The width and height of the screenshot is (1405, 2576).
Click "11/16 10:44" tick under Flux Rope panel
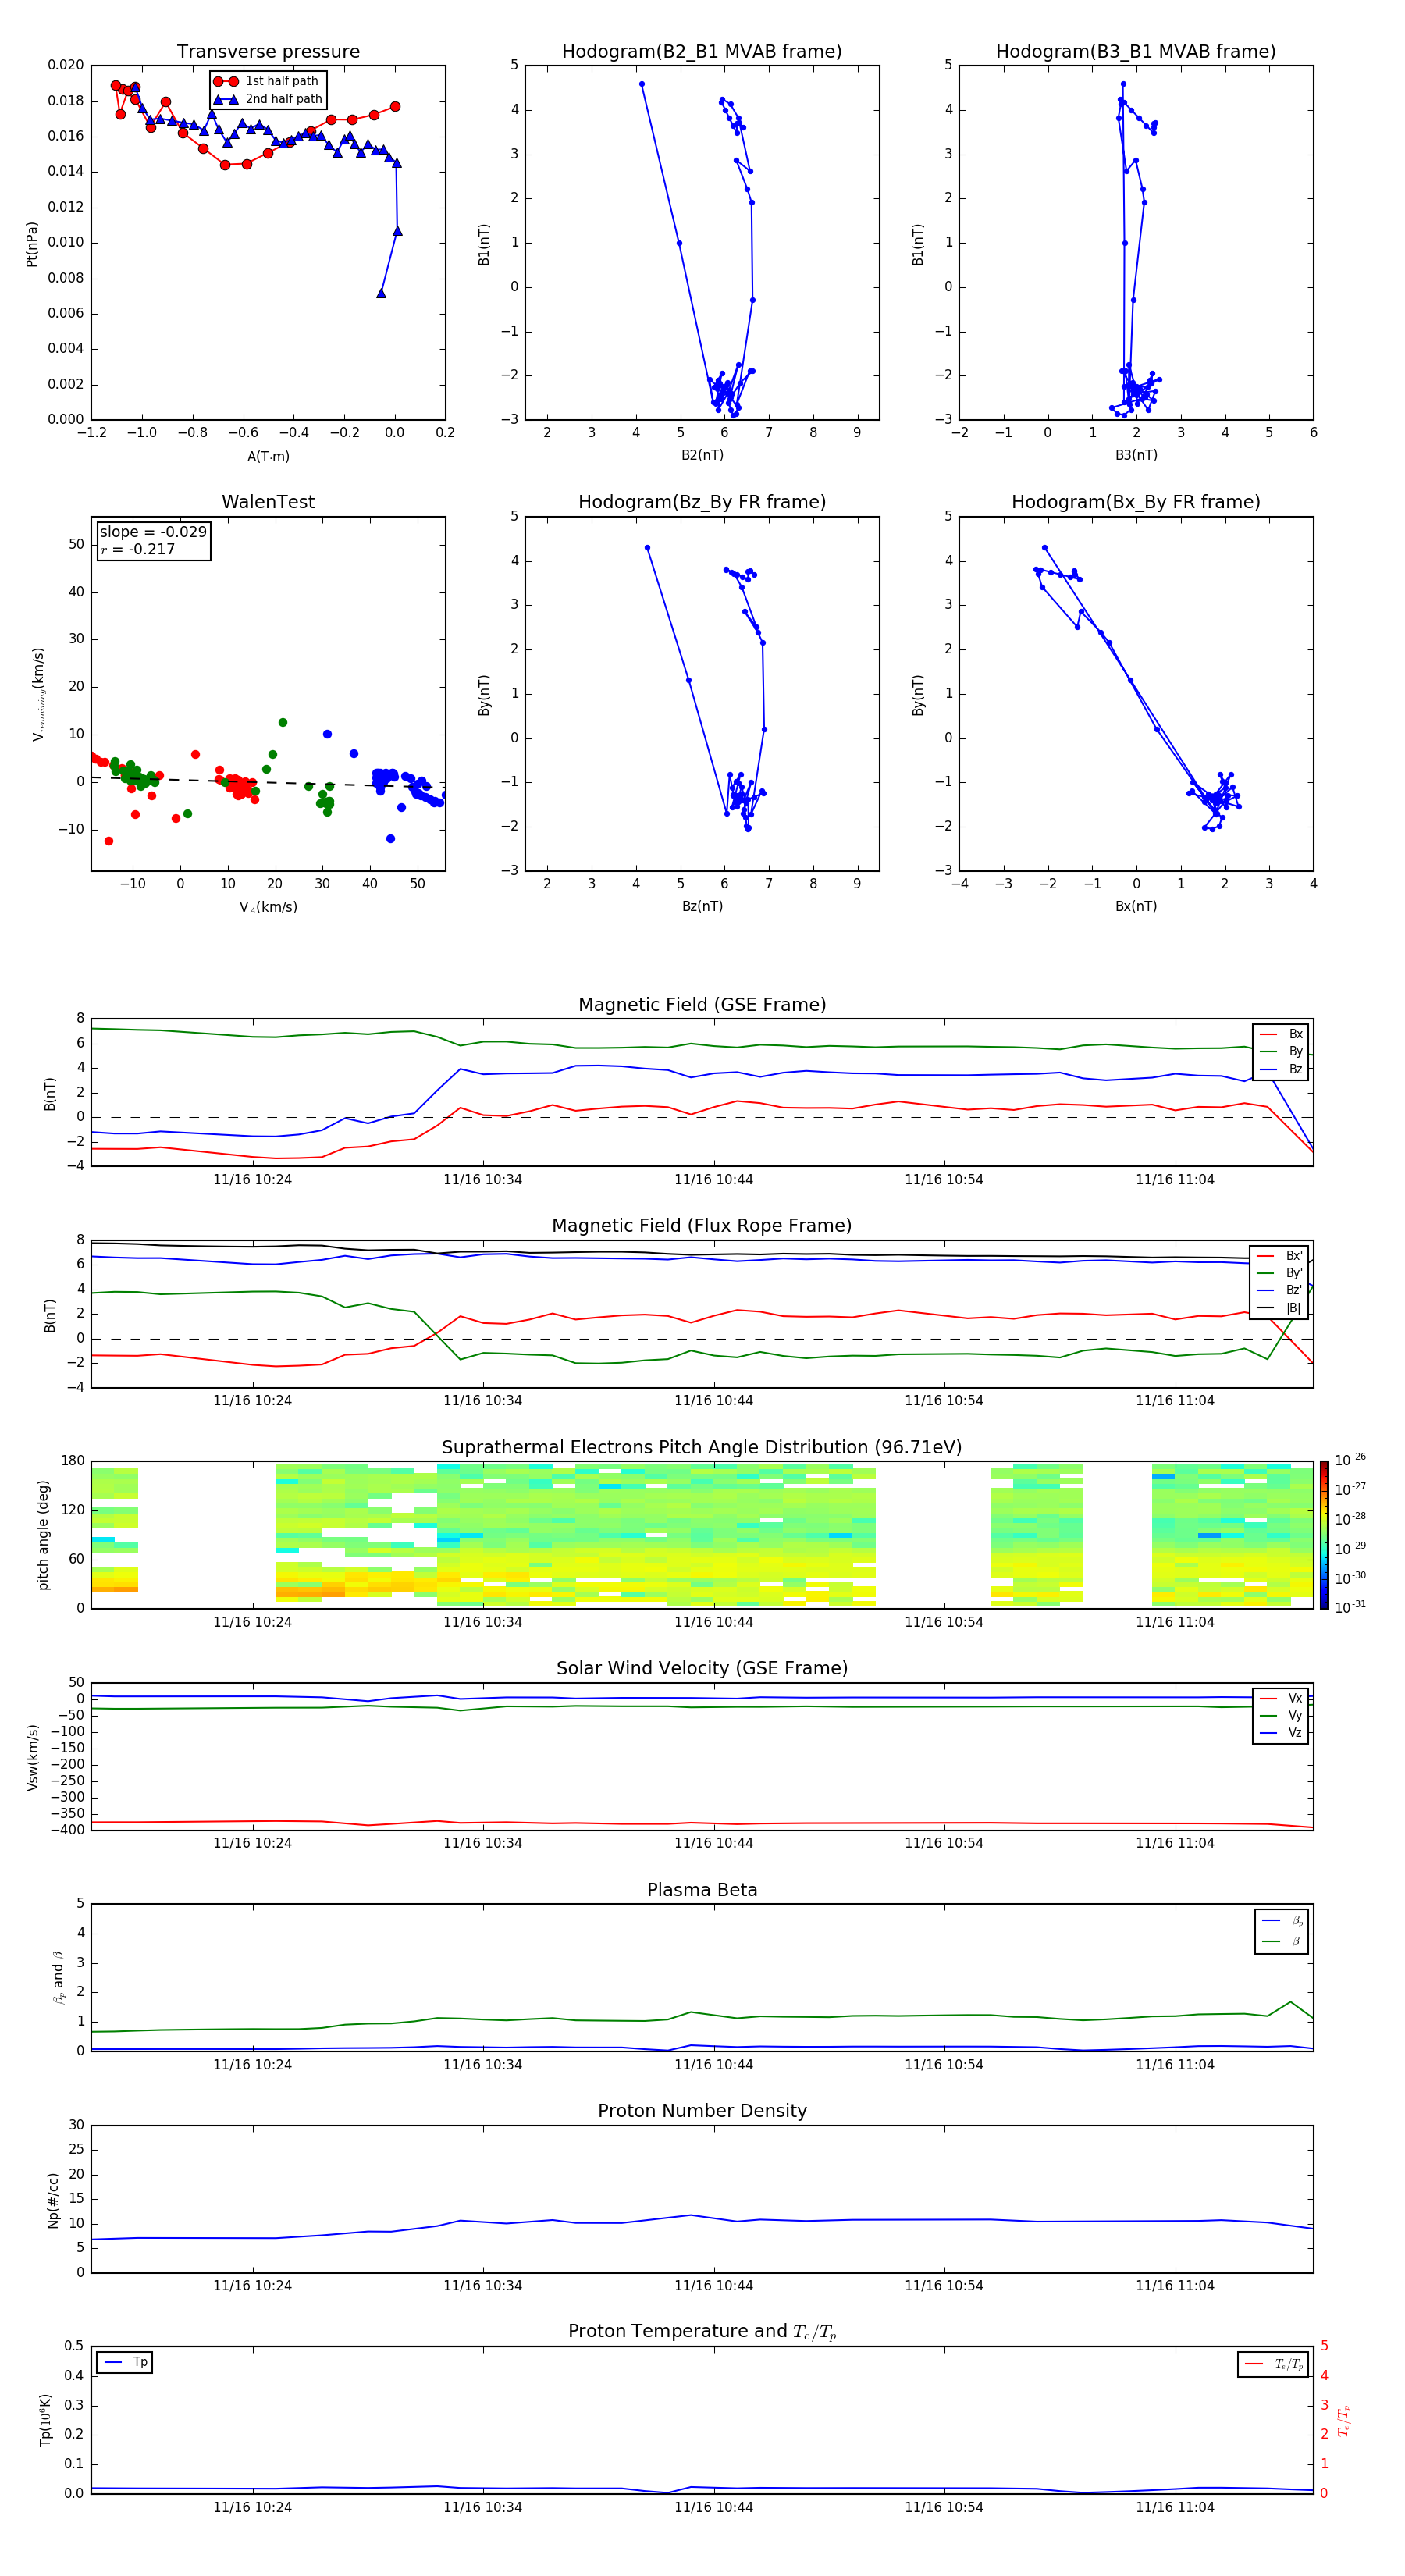pyautogui.click(x=713, y=1401)
